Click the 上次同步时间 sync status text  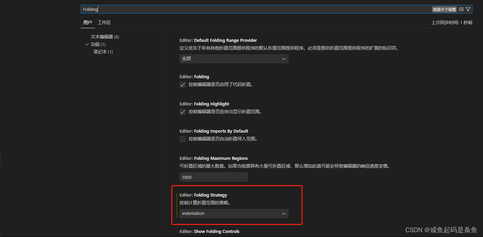click(x=452, y=22)
